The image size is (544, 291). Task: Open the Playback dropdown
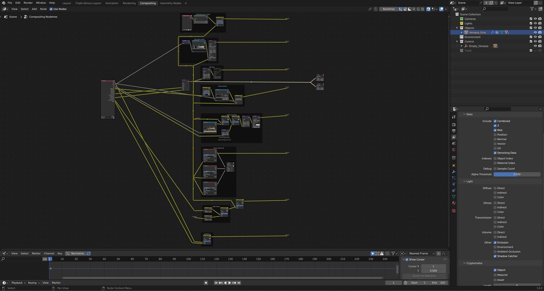coord(18,283)
